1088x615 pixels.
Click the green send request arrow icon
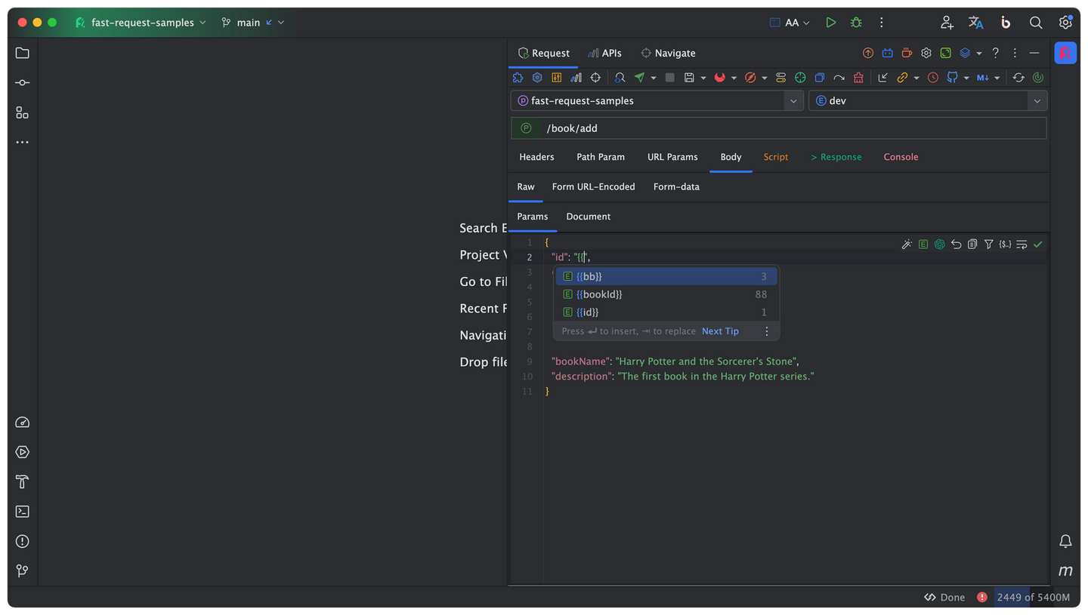coord(640,78)
